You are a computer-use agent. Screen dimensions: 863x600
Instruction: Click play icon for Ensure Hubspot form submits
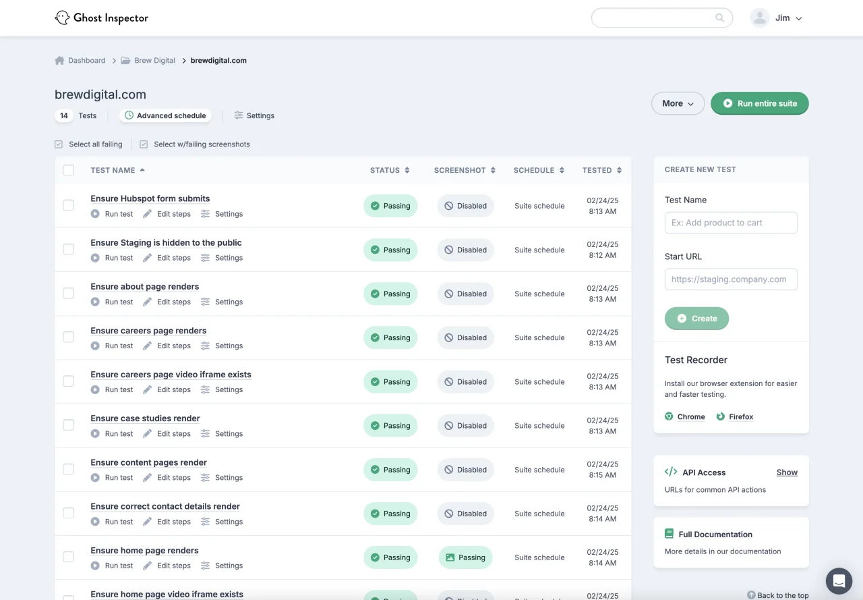point(95,214)
